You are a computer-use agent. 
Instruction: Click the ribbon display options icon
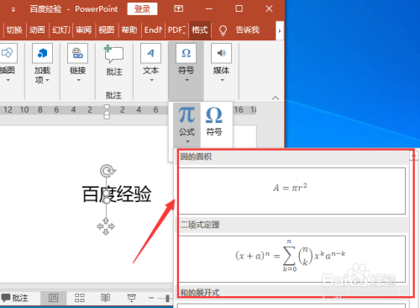click(x=178, y=8)
